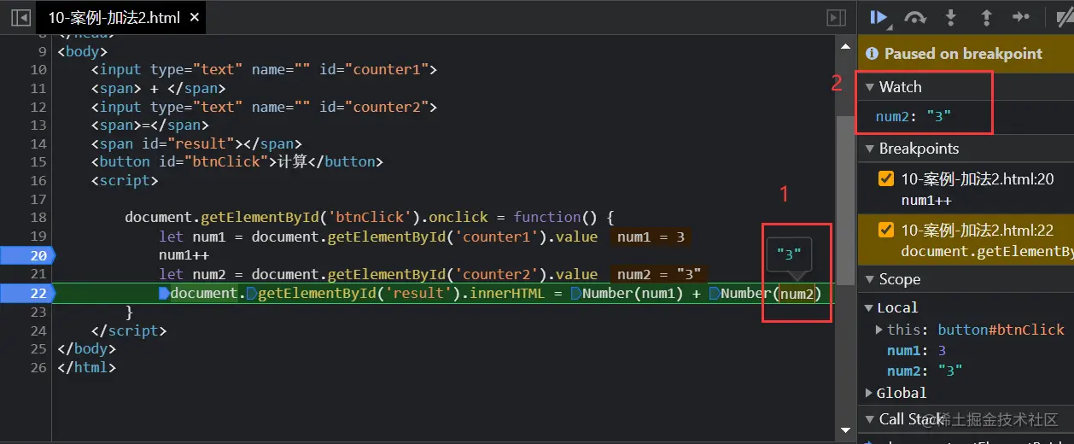Expand the this: button#btnClick object
The image size is (1074, 444).
[x=880, y=330]
